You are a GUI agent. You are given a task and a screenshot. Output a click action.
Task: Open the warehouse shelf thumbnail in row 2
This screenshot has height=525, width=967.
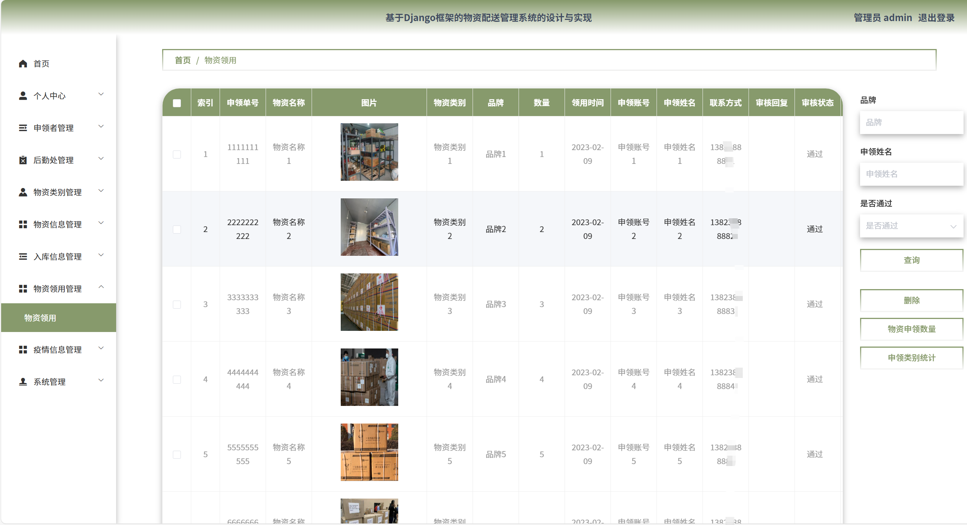[x=369, y=227]
